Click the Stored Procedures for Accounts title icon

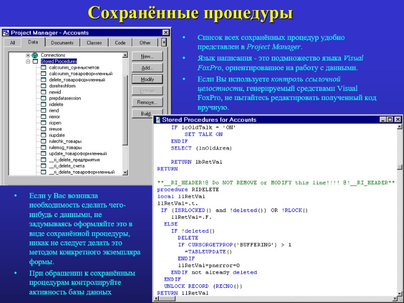click(158, 120)
